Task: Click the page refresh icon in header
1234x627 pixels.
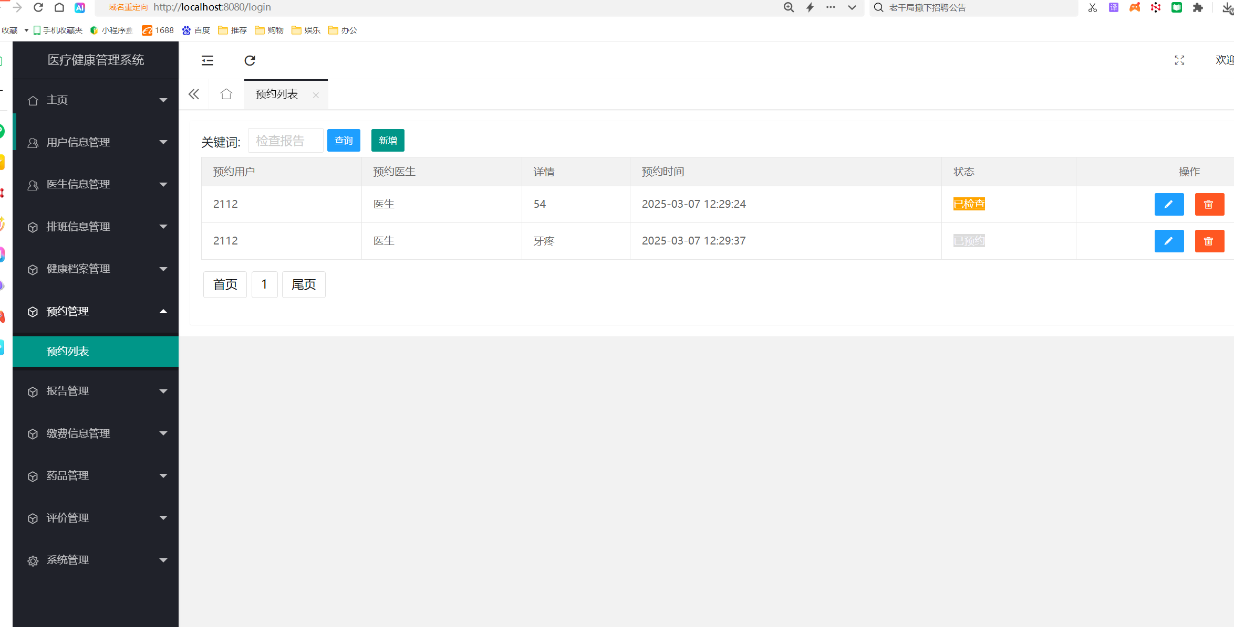Action: point(250,60)
